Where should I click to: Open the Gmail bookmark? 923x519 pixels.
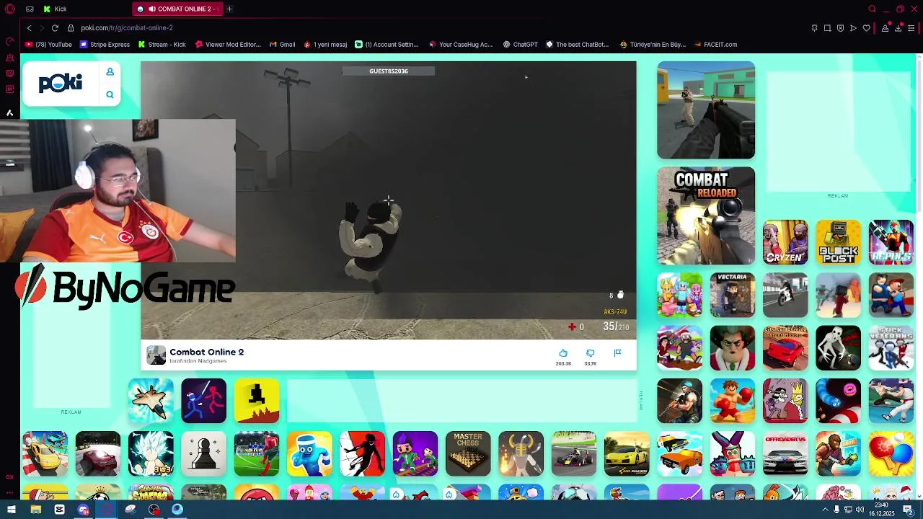[283, 45]
